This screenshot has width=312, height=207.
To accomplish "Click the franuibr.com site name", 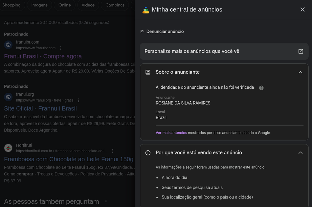I will point(28,42).
